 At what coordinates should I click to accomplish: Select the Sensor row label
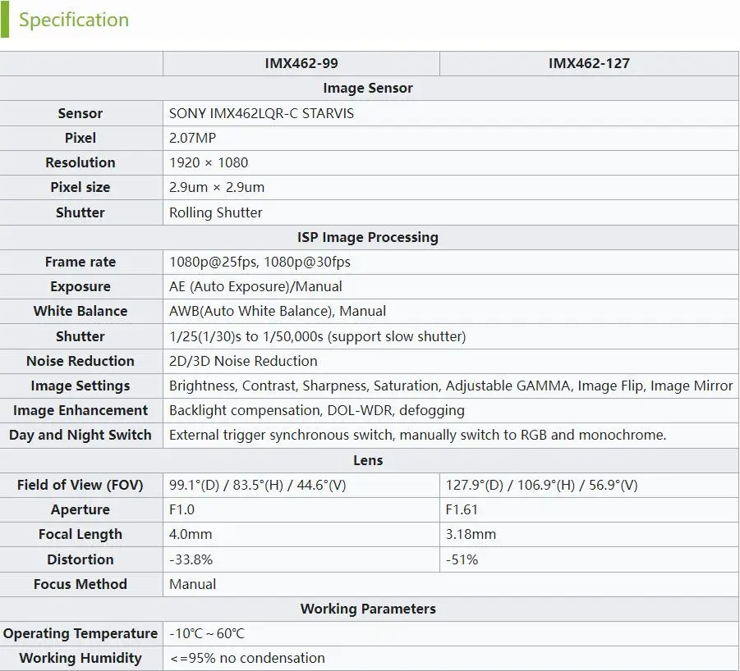80,113
